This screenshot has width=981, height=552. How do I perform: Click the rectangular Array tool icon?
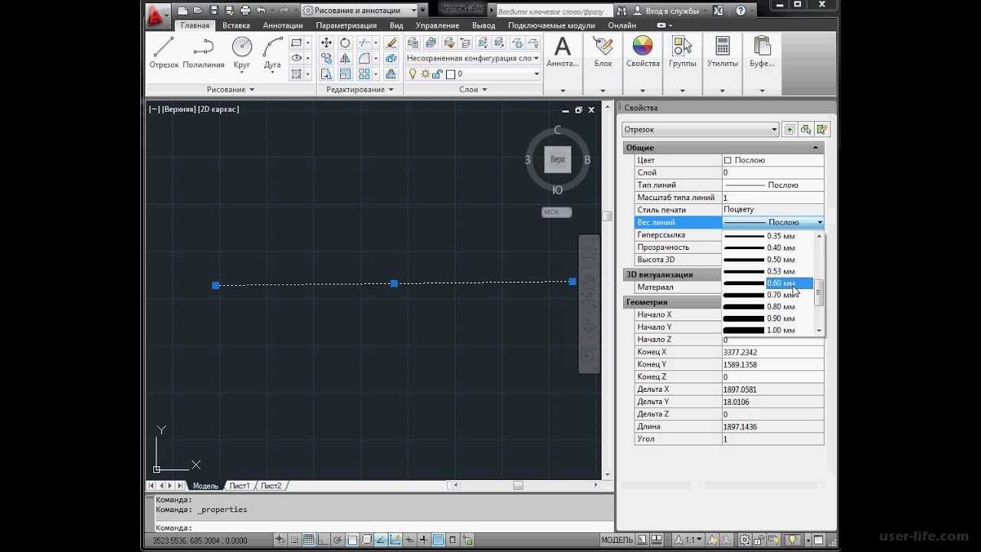[364, 74]
